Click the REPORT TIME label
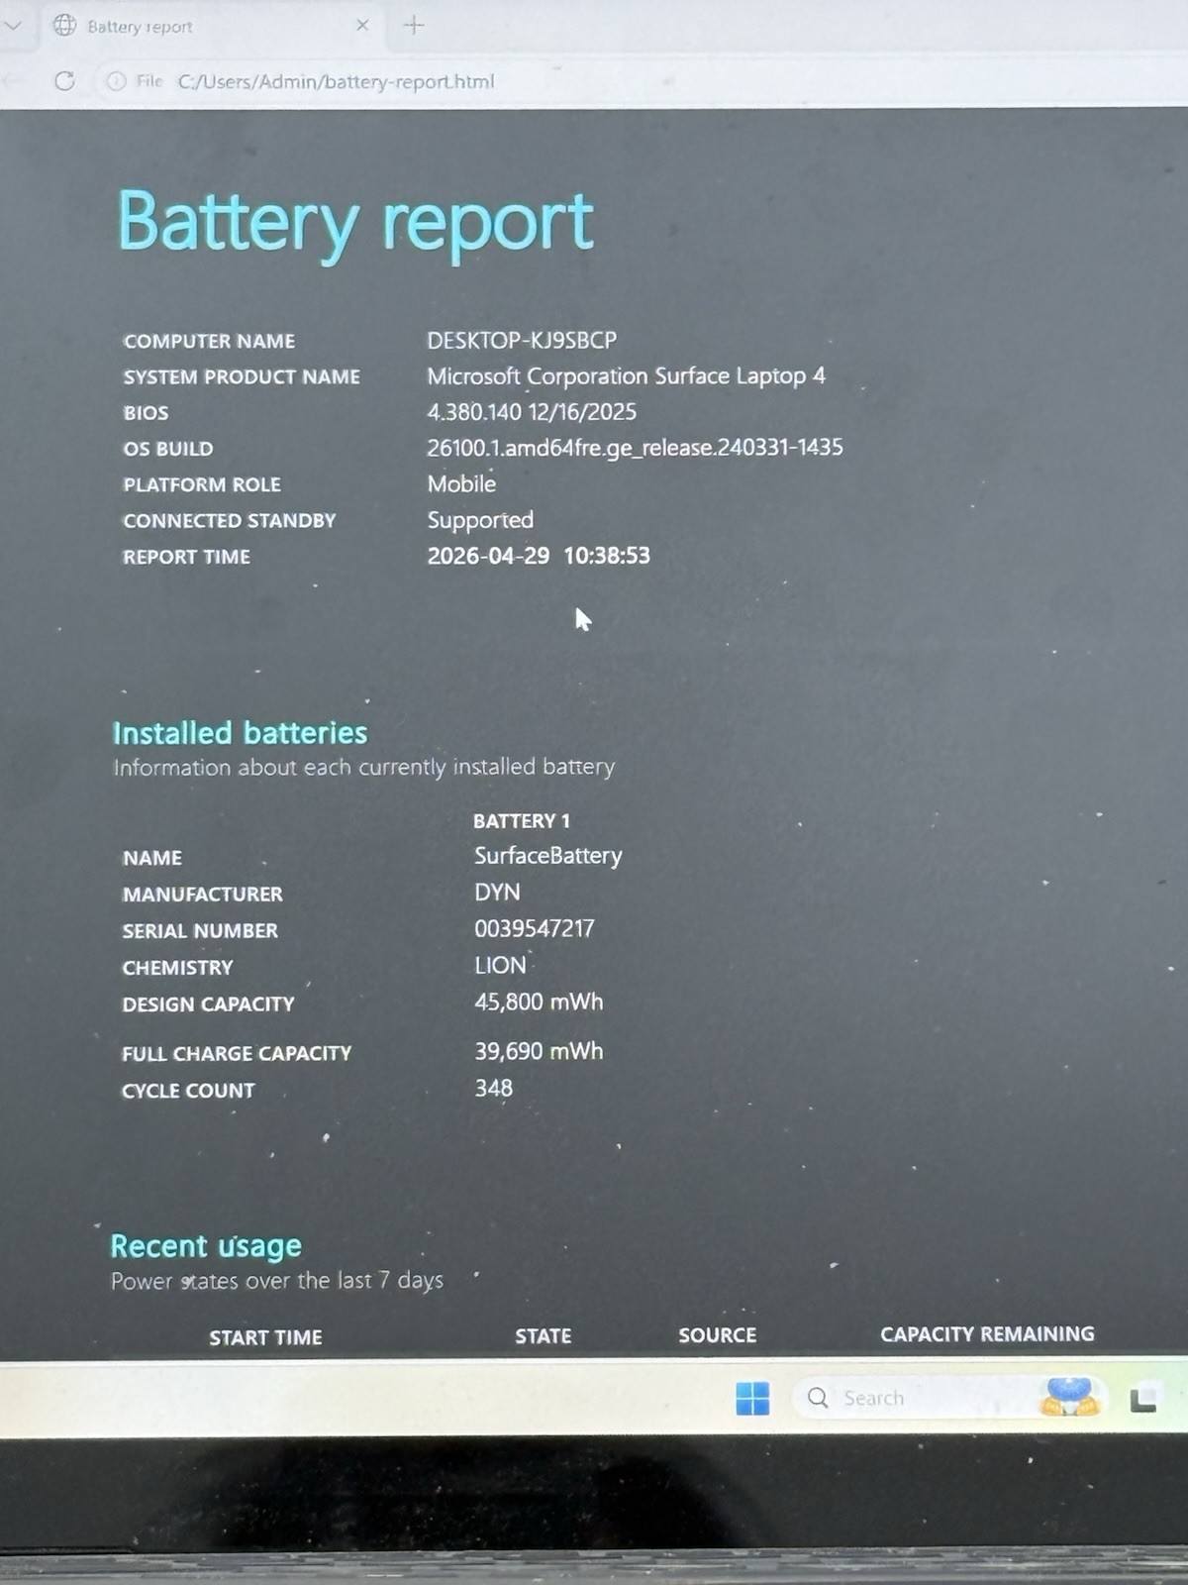1188x1585 pixels. click(186, 557)
